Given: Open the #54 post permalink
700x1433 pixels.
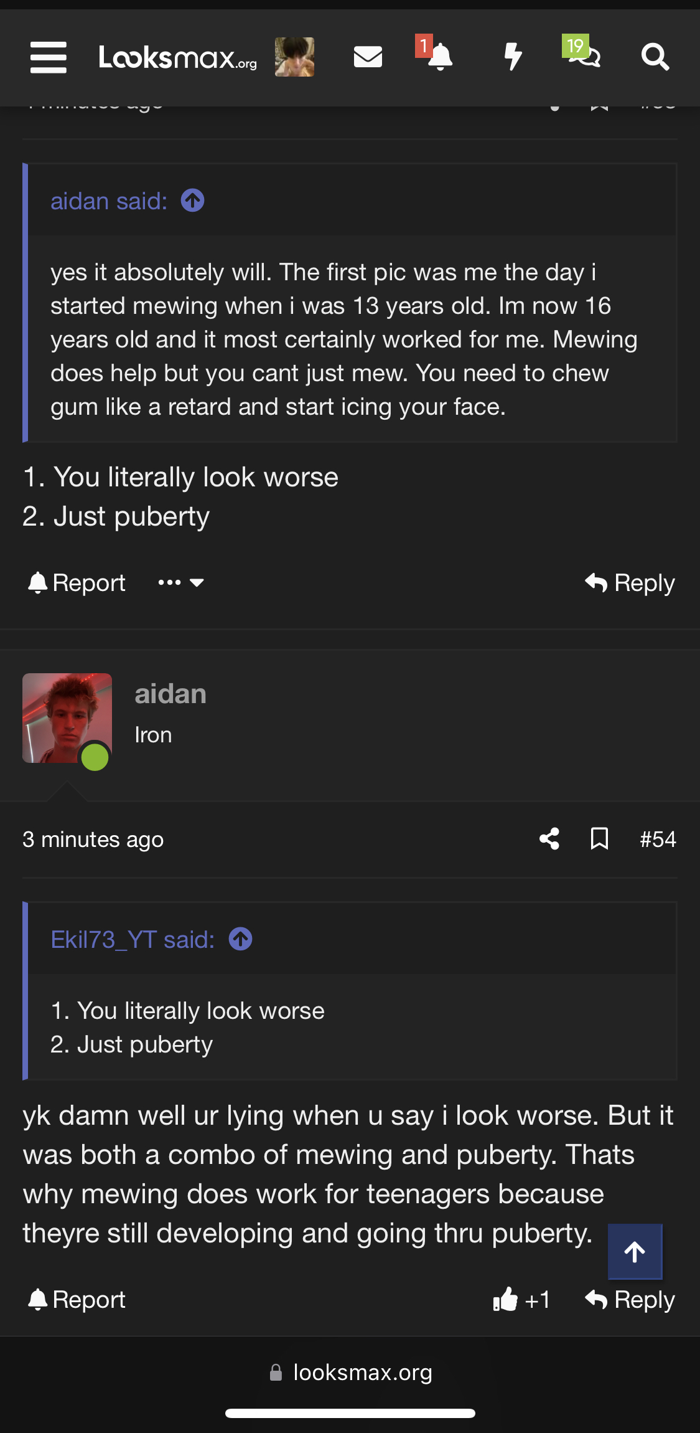Looking at the screenshot, I should [658, 839].
